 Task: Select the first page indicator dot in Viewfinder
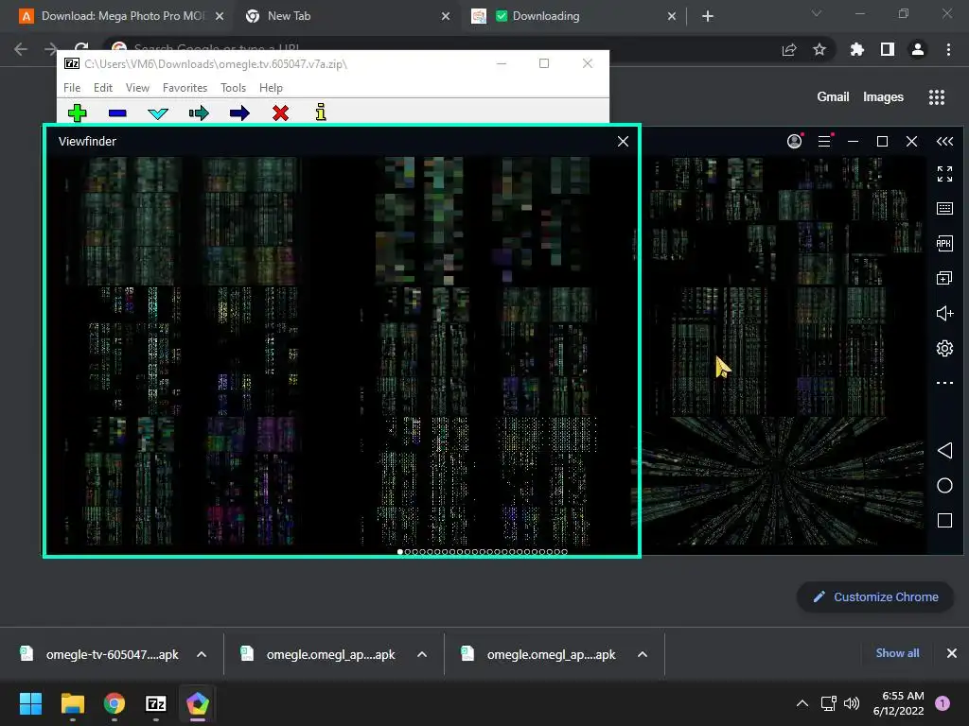(400, 552)
